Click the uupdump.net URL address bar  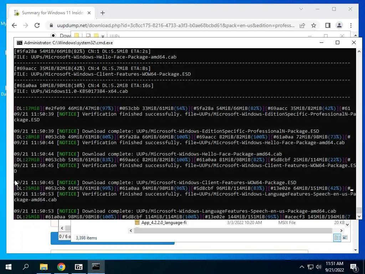(176, 25)
